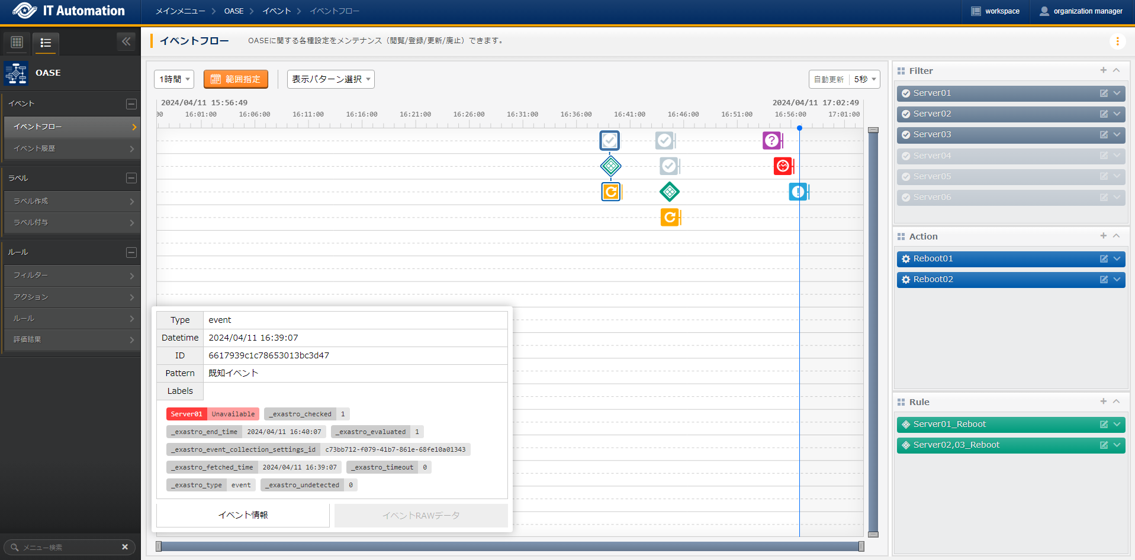Select the blue exclamation event icon
The image size is (1135, 560).
[x=798, y=192]
